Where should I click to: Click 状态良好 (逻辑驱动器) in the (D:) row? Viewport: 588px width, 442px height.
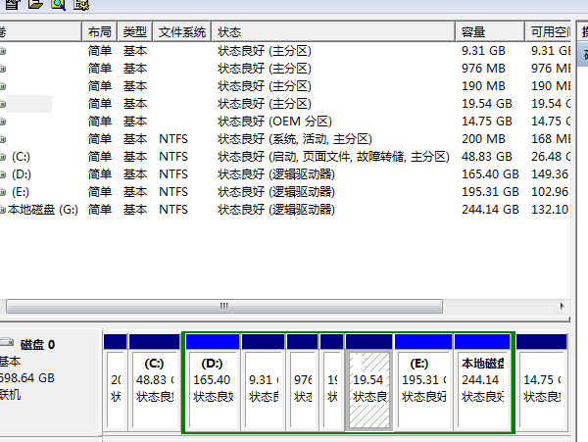[x=276, y=173]
